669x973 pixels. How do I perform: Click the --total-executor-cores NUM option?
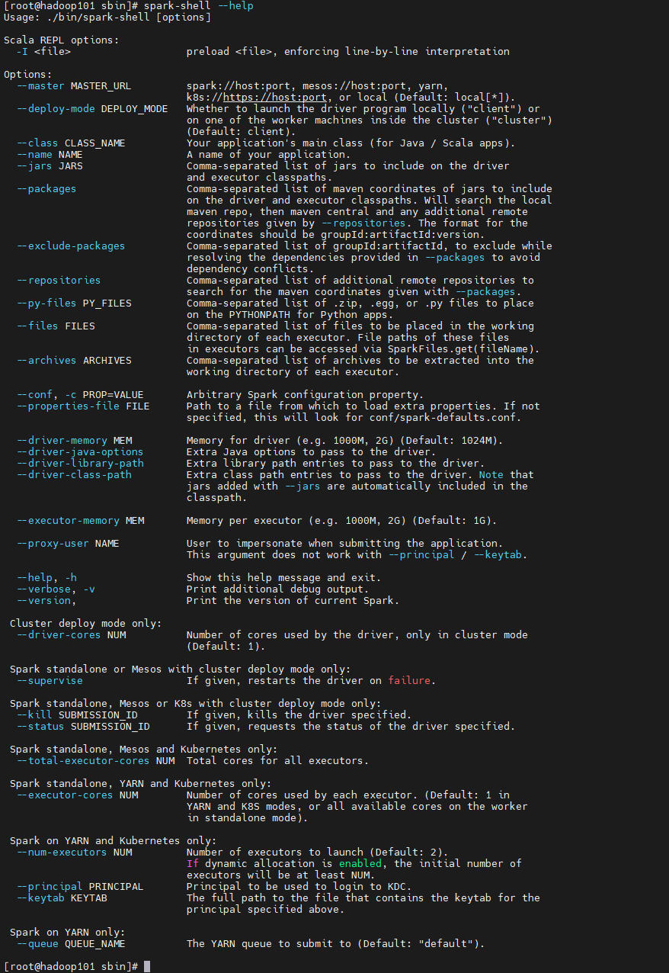coord(95,760)
